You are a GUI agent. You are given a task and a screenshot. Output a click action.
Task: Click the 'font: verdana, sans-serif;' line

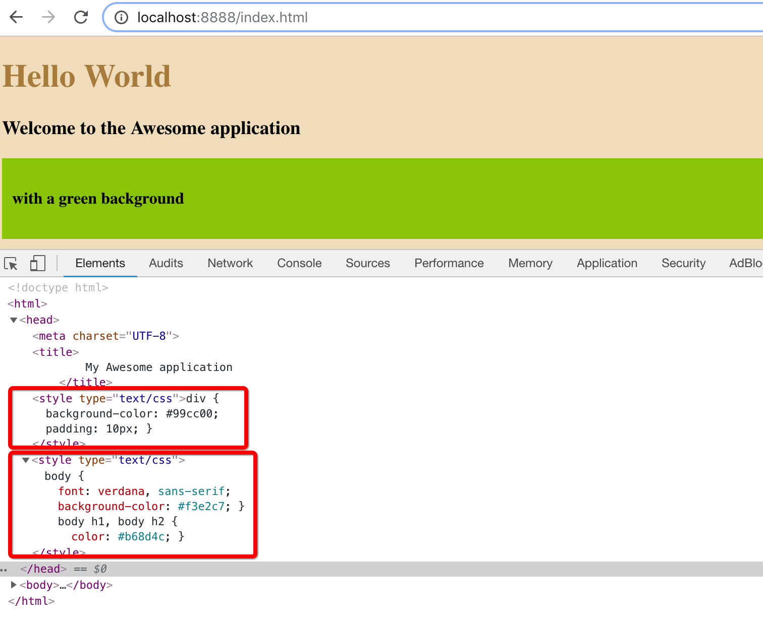coord(144,491)
